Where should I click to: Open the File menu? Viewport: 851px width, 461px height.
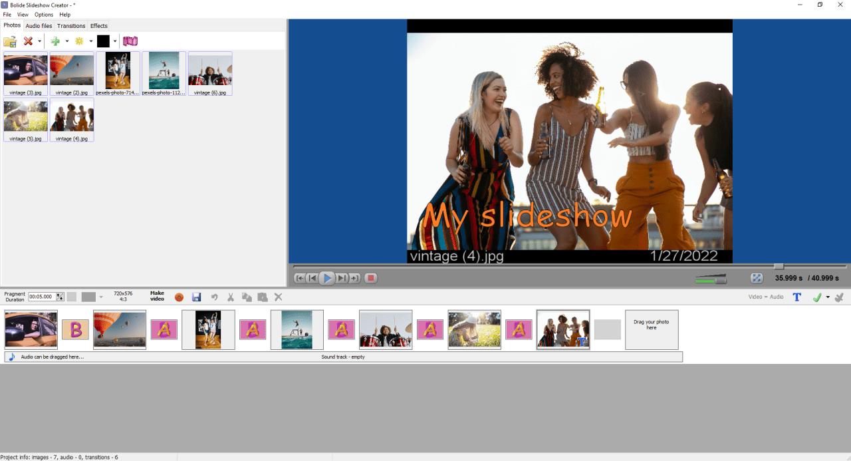pyautogui.click(x=7, y=15)
